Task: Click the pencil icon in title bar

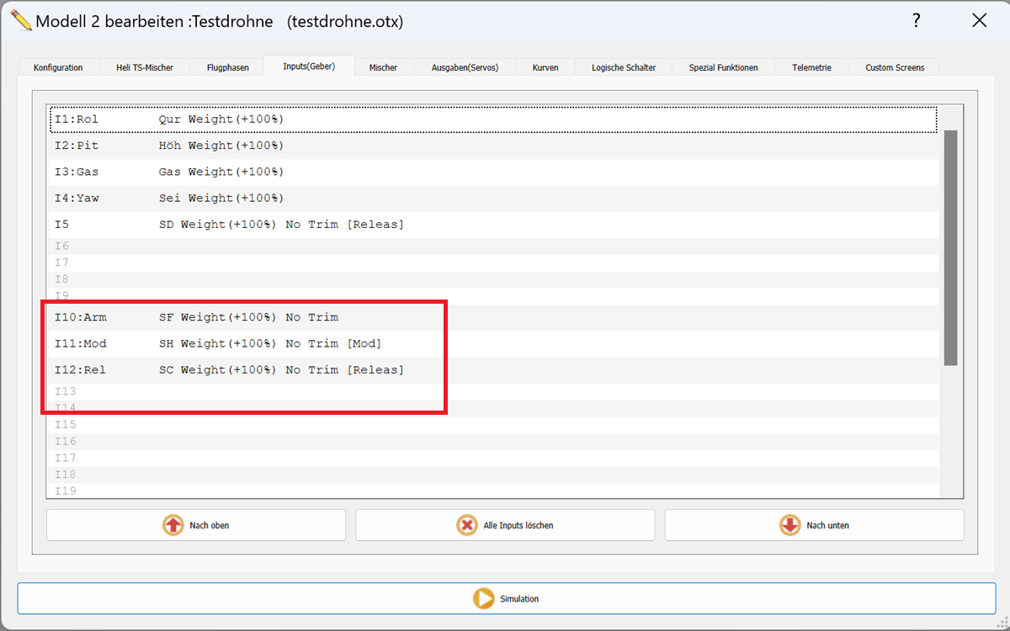Action: tap(20, 21)
